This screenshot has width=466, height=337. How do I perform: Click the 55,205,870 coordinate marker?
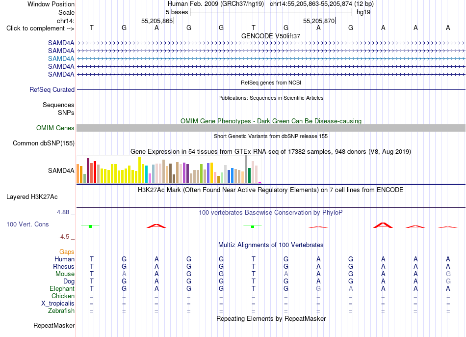coord(319,21)
